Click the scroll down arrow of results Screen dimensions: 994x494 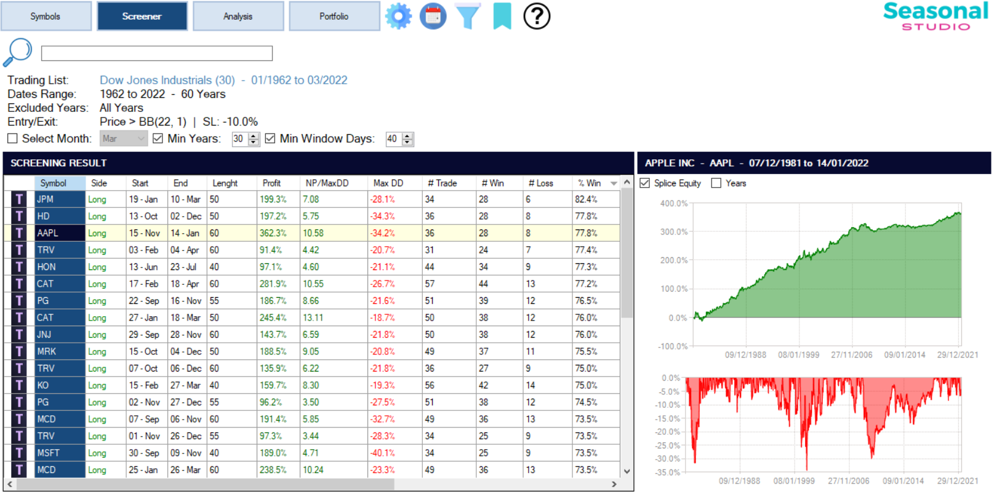tap(627, 472)
